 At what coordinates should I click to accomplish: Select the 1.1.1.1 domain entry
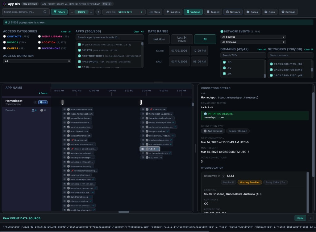[x=150, y=149]
